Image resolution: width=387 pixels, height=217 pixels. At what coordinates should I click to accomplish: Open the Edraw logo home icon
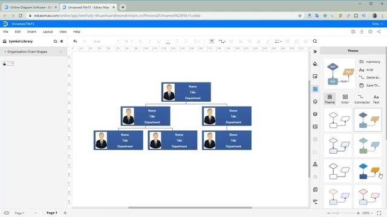[x=5, y=24]
